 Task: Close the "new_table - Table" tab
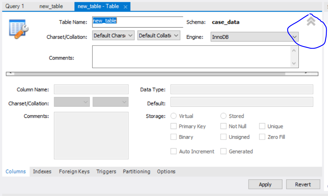126,6
